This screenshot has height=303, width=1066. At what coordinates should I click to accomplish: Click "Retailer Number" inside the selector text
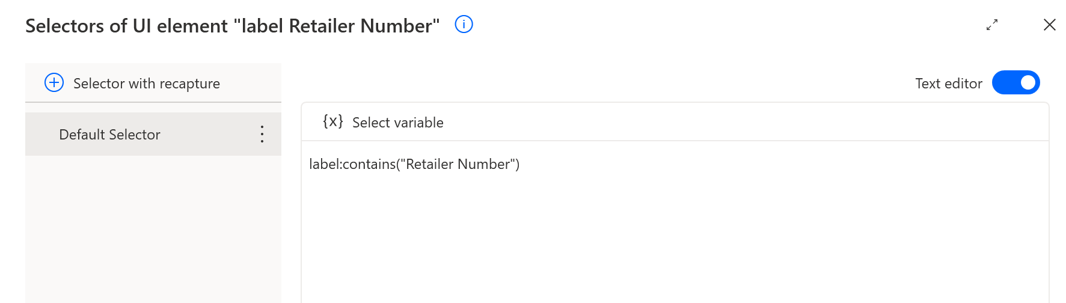coord(458,164)
